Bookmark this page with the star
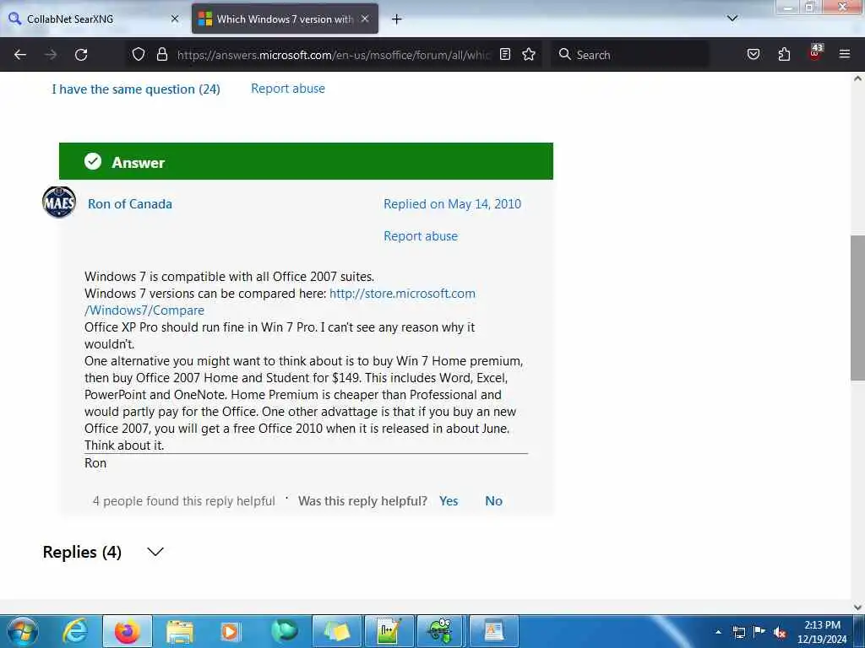This screenshot has height=648, width=865. click(529, 54)
